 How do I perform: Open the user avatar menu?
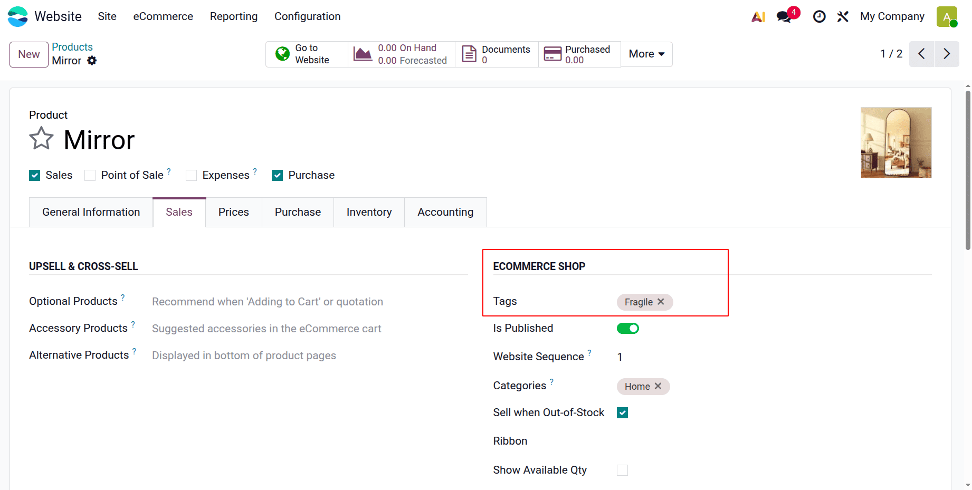tap(947, 17)
